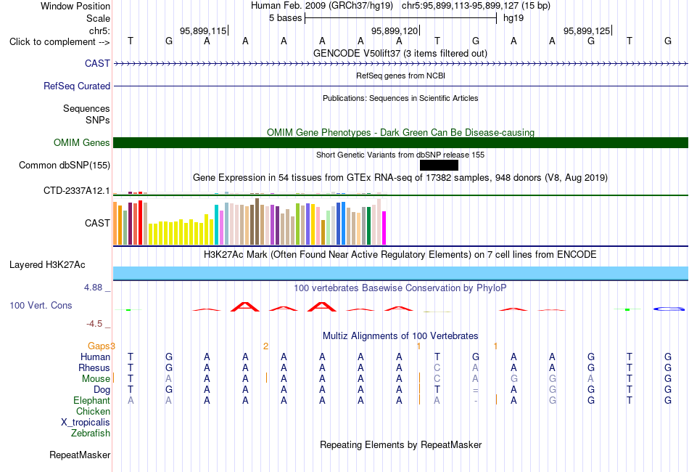The height and width of the screenshot is (472, 689).
Task: Click the RepeatMasker track label
Action: point(80,455)
